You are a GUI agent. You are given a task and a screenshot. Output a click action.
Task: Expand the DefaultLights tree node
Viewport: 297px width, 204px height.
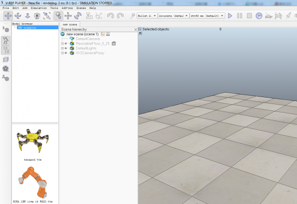coord(62,48)
